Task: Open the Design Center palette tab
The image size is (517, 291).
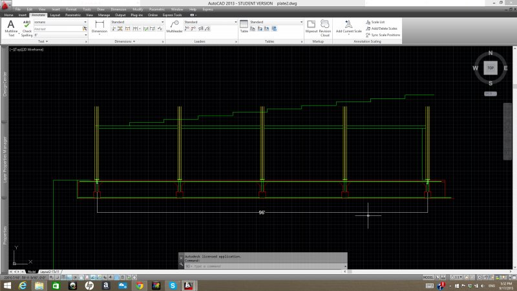Action: (5, 84)
